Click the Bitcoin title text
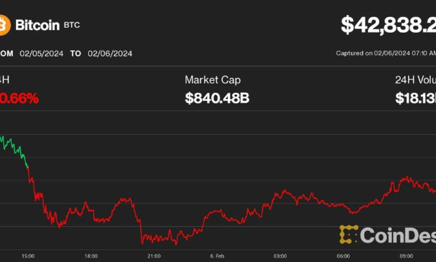This screenshot has width=436, height=262. [38, 25]
